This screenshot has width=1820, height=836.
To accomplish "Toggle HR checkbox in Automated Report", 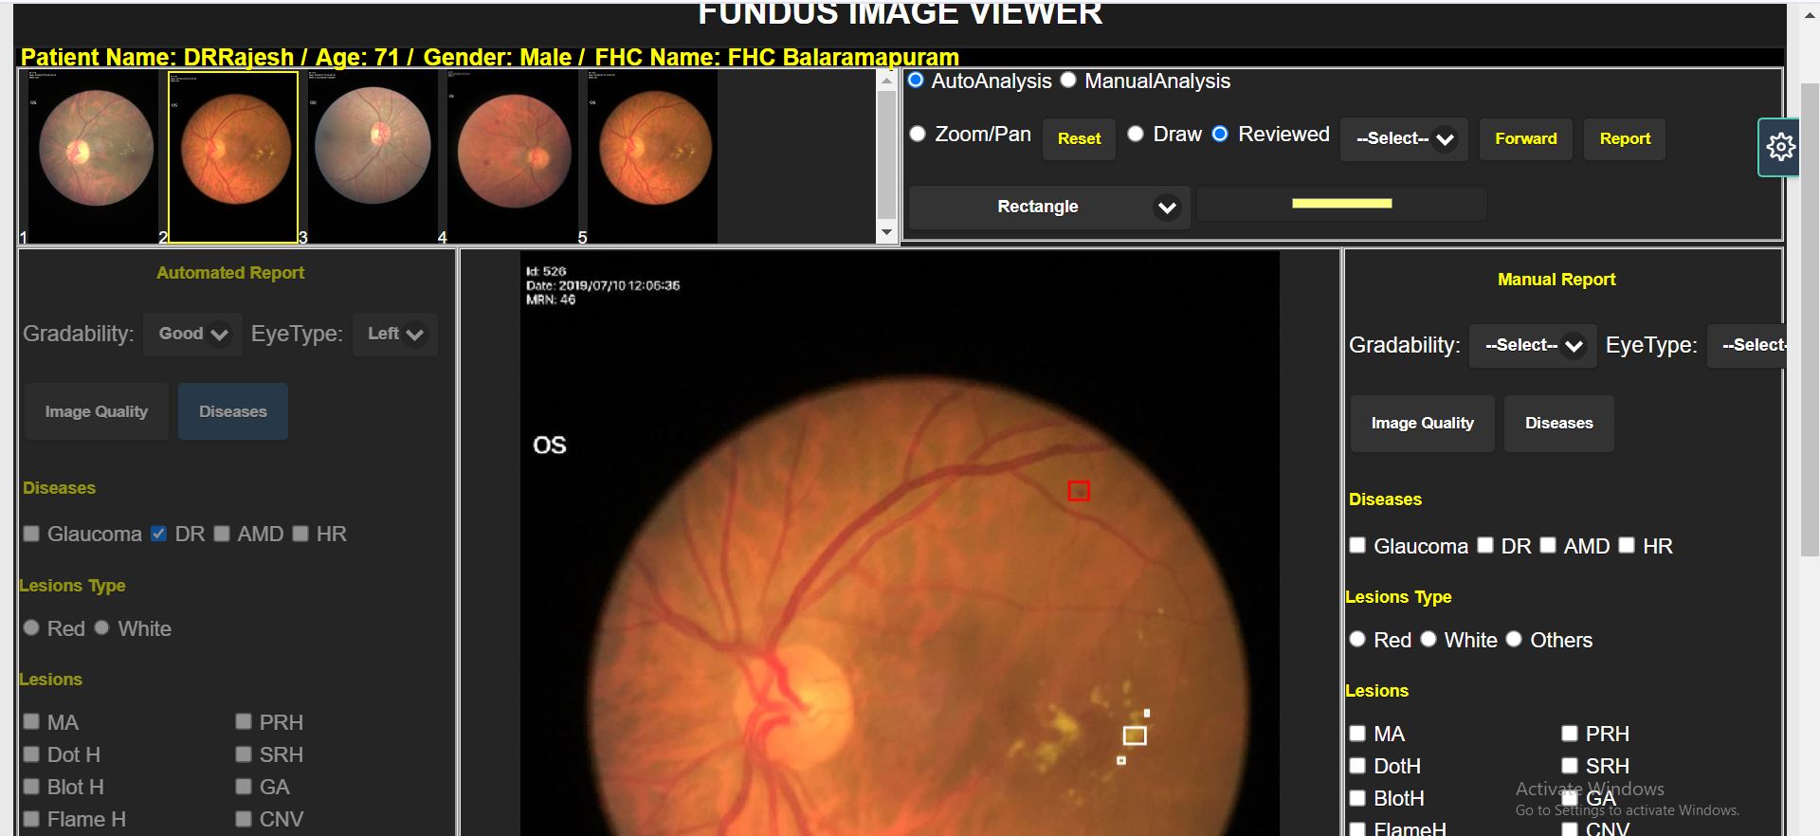I will coord(300,534).
